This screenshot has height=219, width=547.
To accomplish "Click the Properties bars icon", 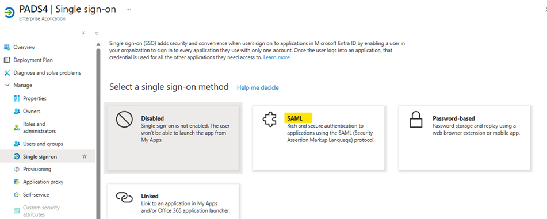I will (x=17, y=98).
